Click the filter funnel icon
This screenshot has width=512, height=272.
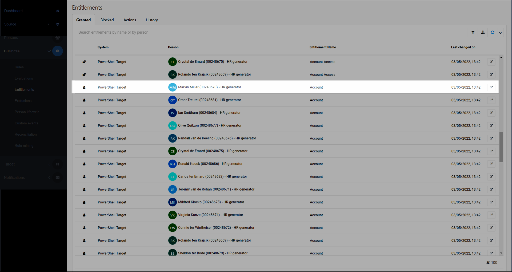click(x=473, y=33)
